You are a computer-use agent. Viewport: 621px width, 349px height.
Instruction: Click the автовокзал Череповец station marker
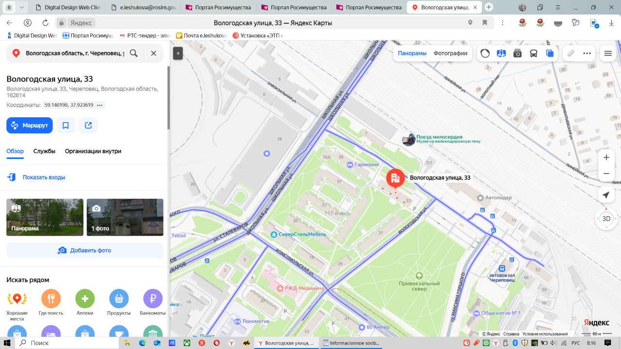(x=502, y=268)
